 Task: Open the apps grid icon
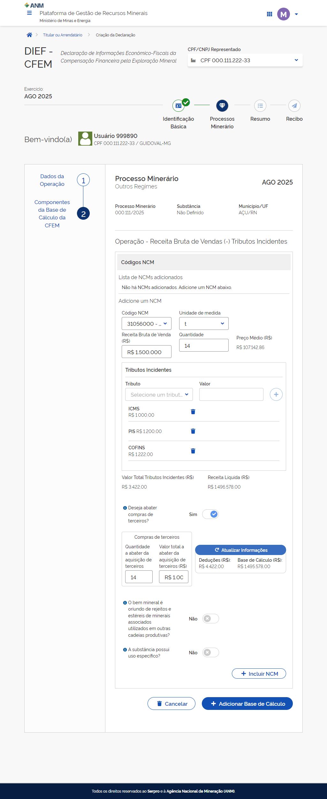coord(269,14)
